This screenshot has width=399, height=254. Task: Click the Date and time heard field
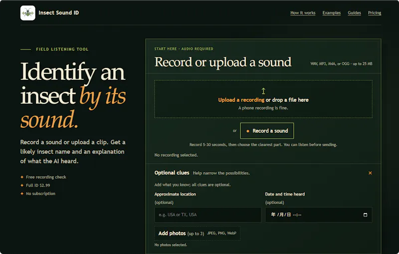tap(319, 215)
